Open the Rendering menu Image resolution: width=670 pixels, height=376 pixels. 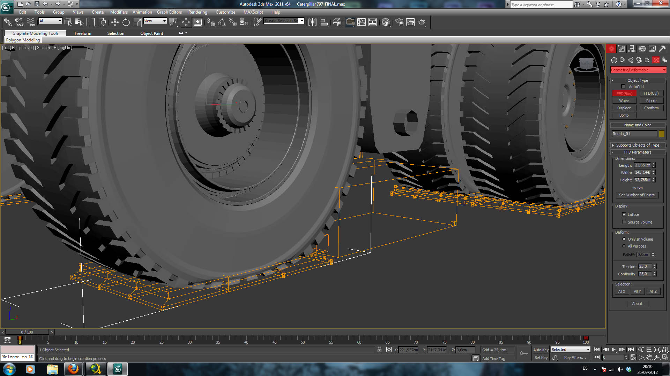pos(198,12)
